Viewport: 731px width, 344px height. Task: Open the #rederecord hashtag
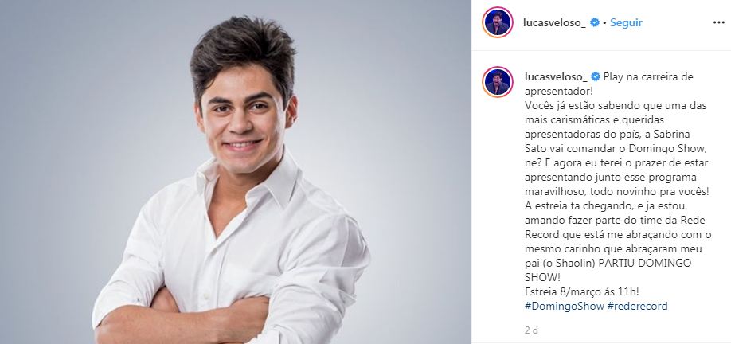pos(638,307)
